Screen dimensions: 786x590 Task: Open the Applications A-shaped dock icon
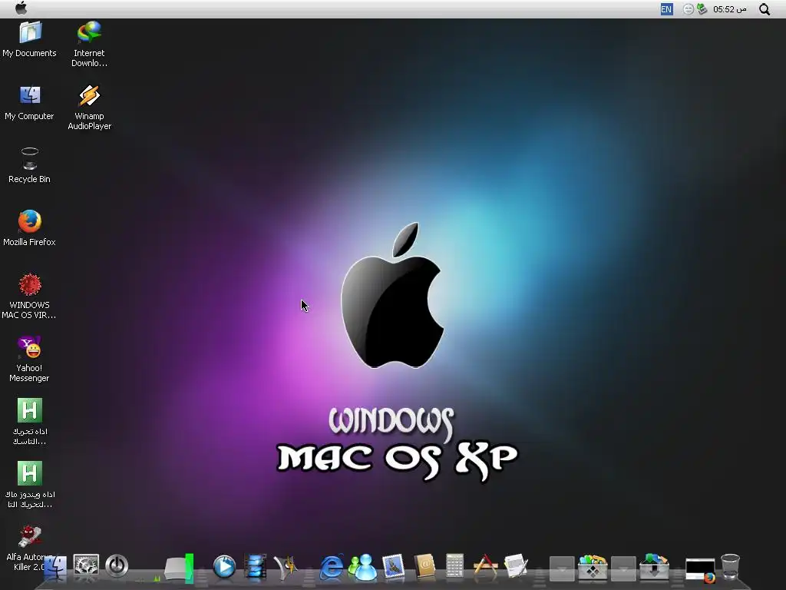tap(485, 567)
